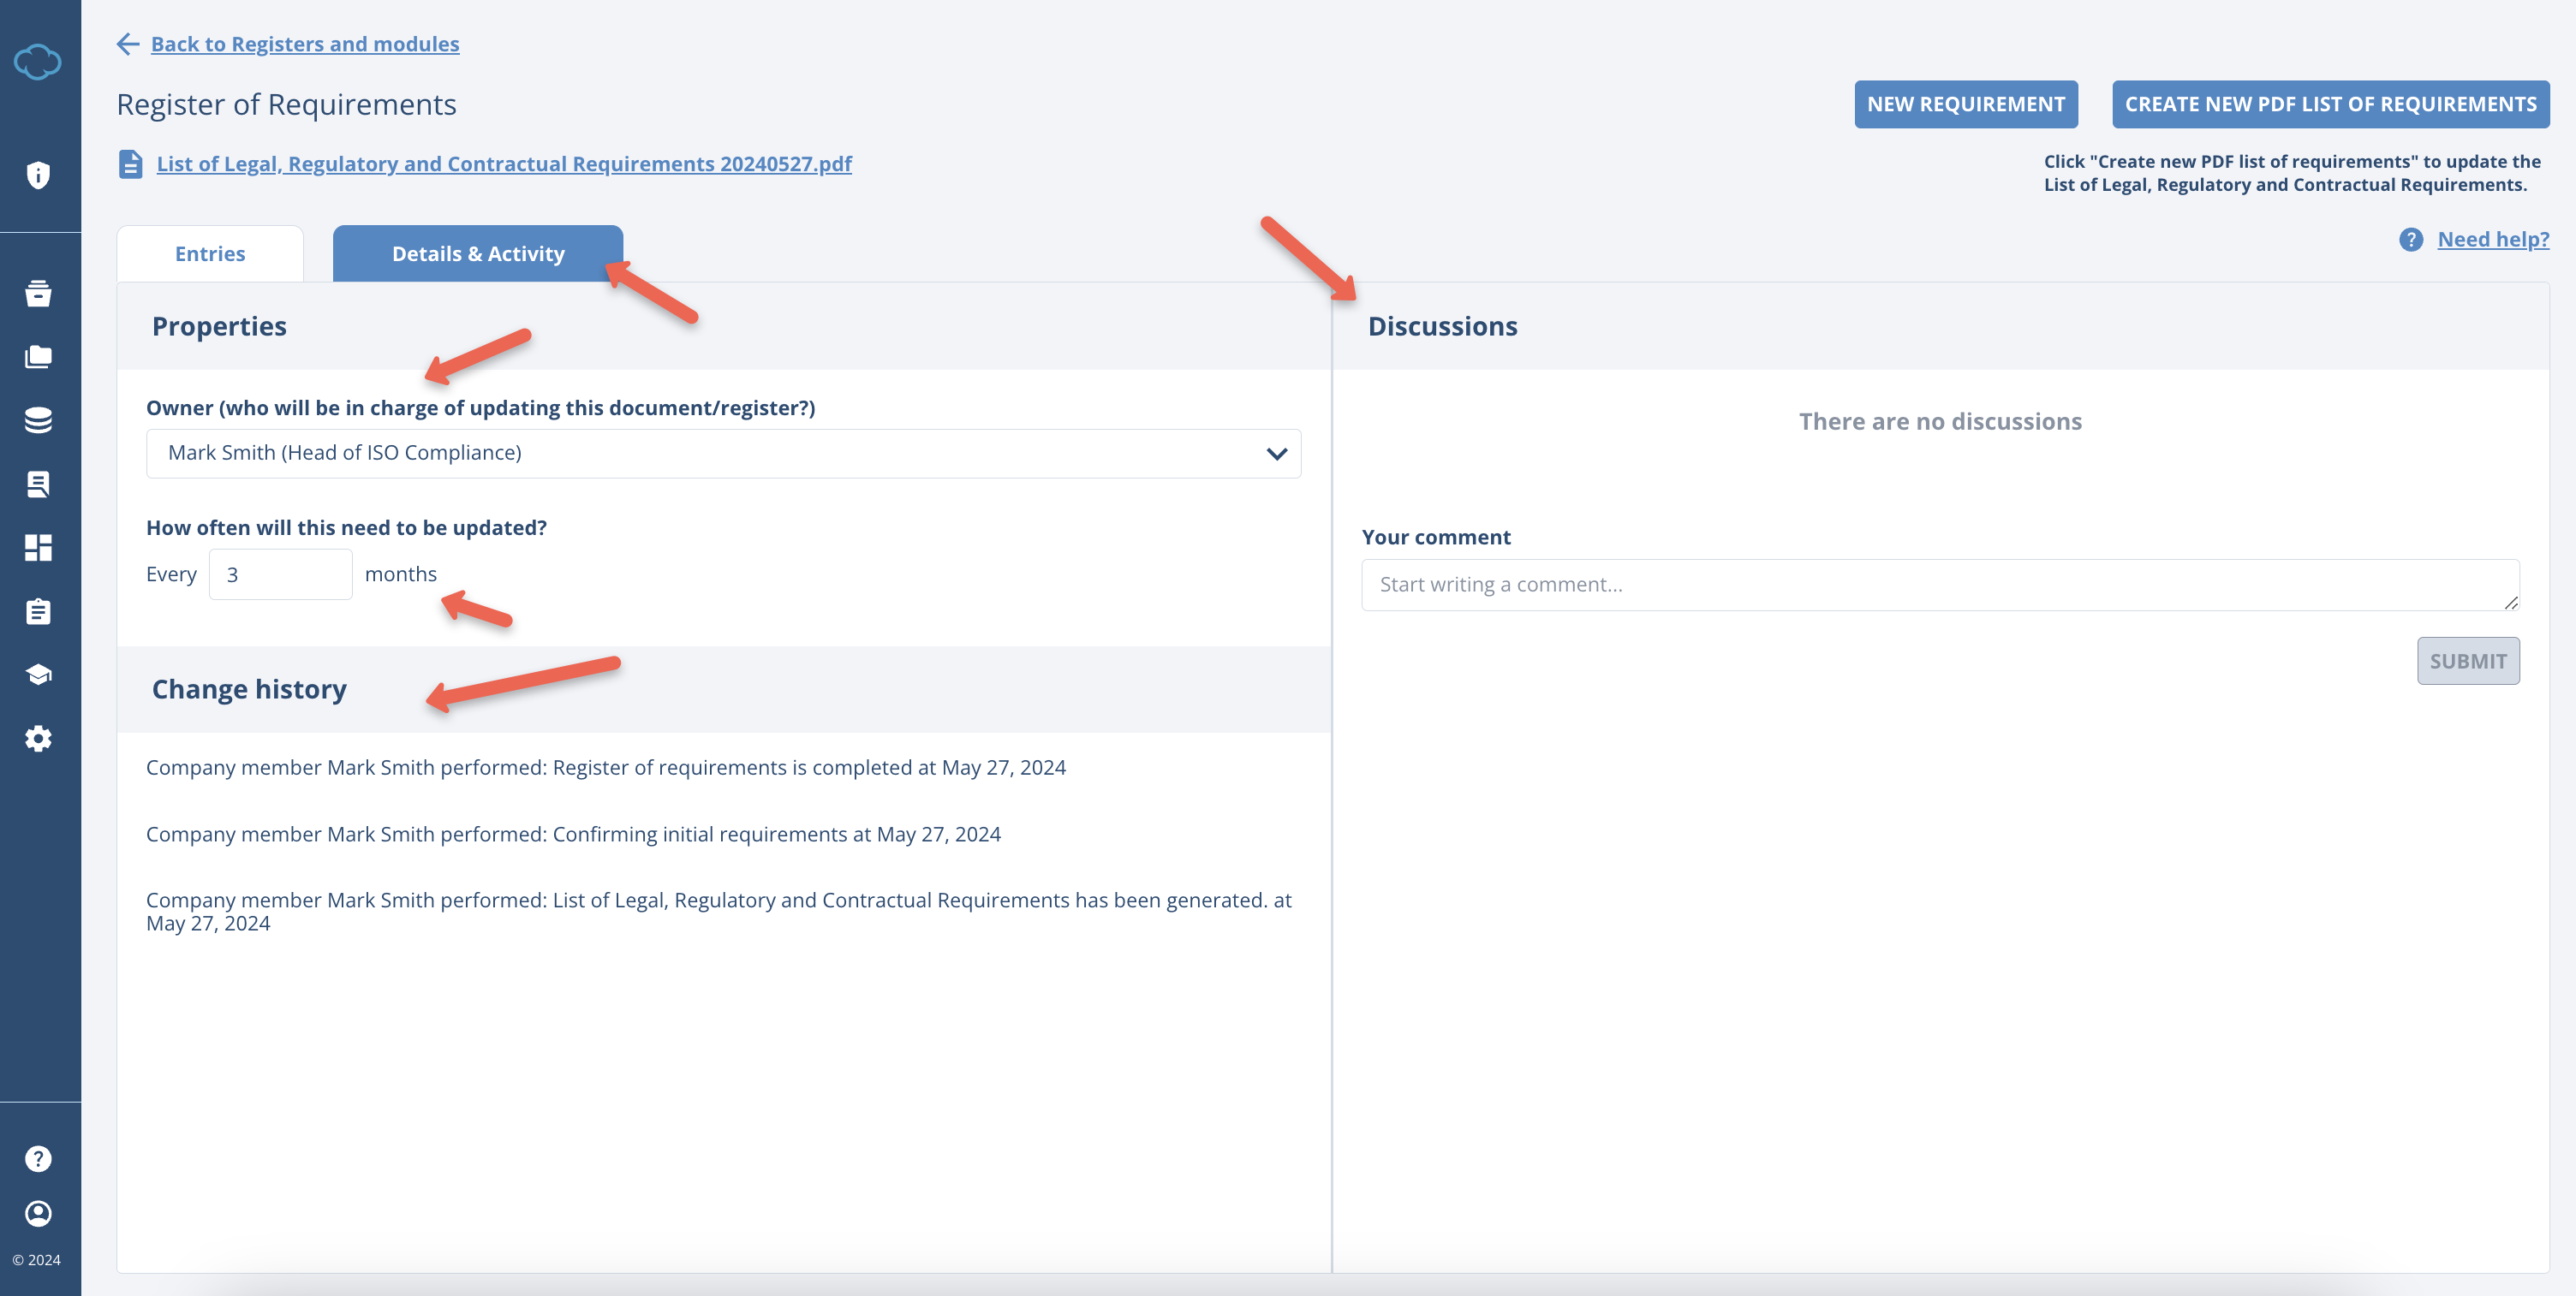Go back to Registers and modules
Image resolution: width=2576 pixels, height=1296 pixels.
[x=304, y=44]
